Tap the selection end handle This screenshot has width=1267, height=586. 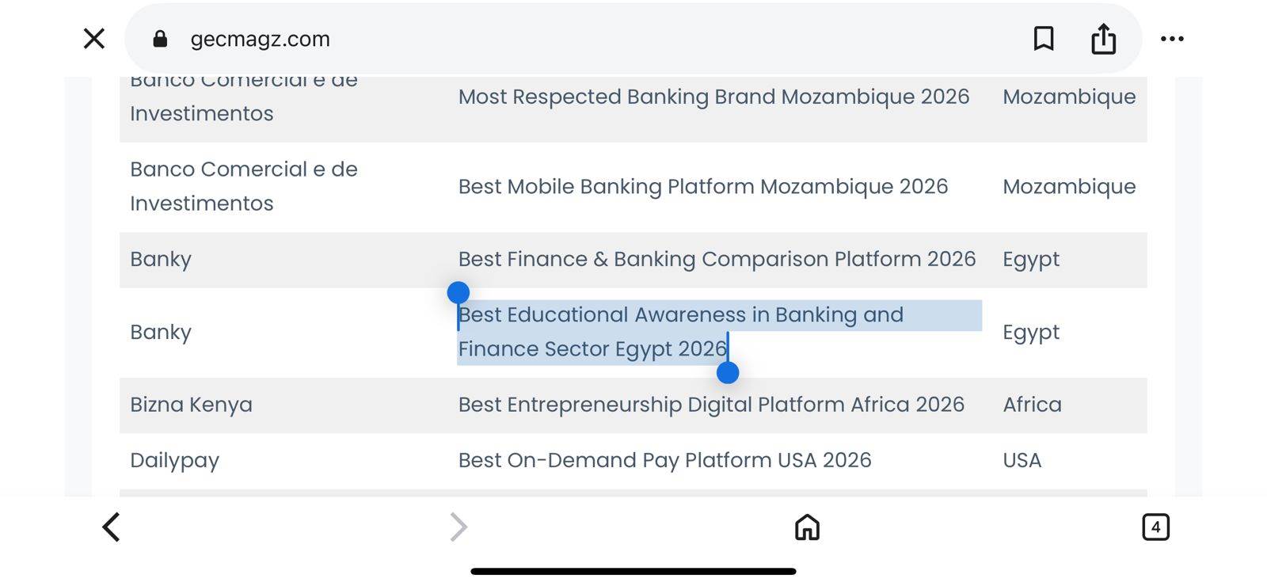coord(728,372)
